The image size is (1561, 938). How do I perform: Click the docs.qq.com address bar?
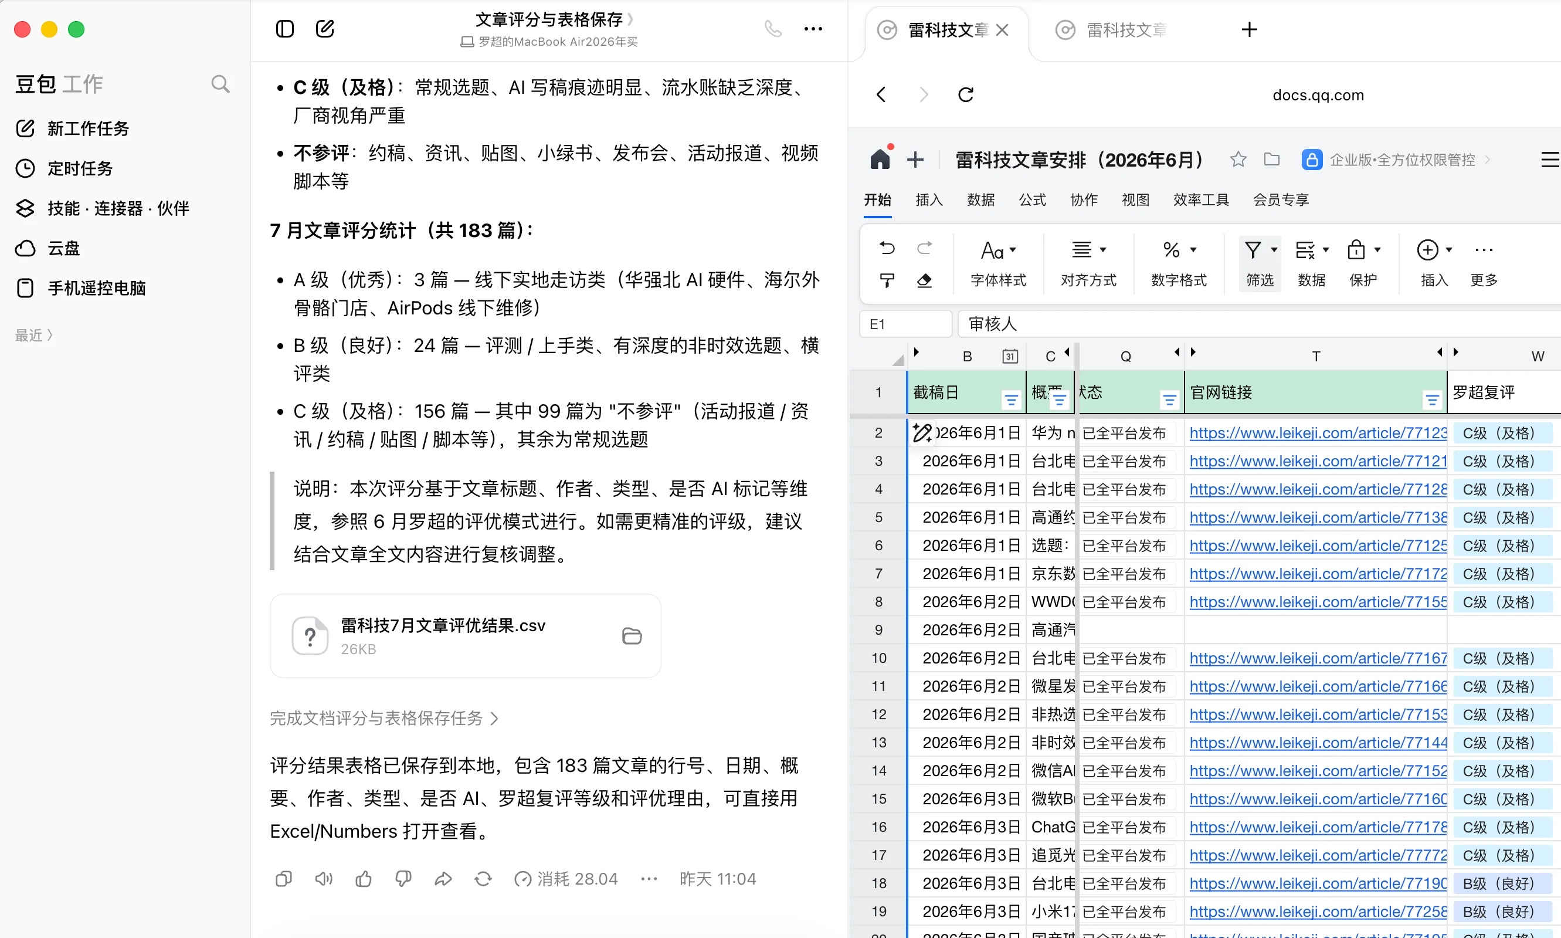pyautogui.click(x=1318, y=95)
